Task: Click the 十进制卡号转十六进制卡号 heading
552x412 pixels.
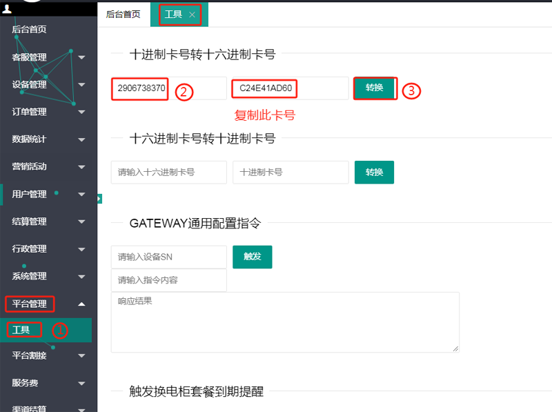Action: coord(202,55)
